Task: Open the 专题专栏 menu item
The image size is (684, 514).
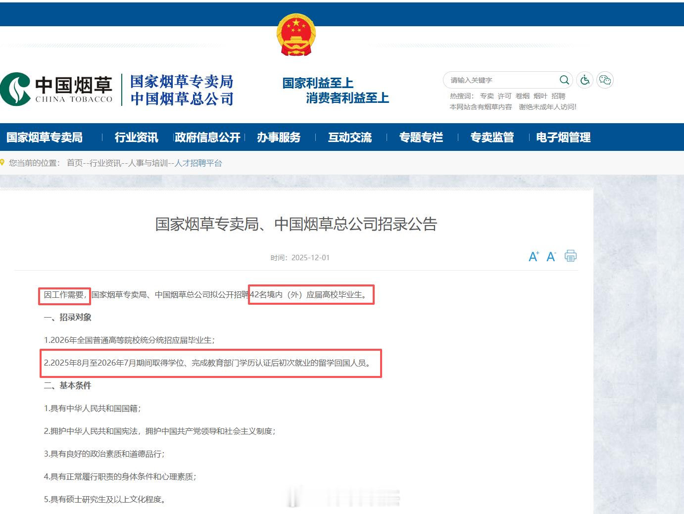Action: [x=421, y=138]
